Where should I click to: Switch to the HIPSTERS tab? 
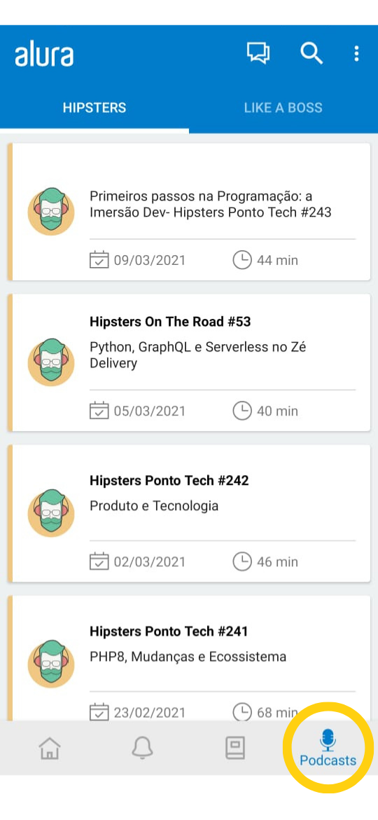[94, 108]
